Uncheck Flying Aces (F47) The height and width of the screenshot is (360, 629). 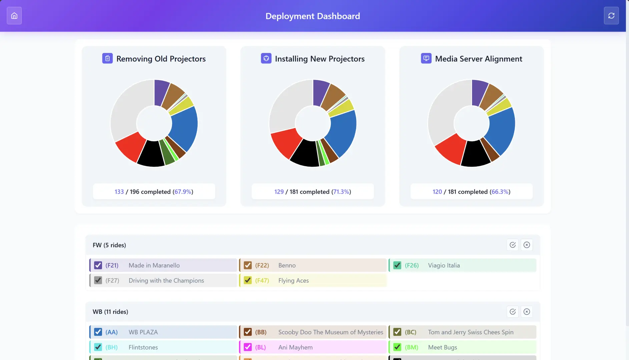coord(247,280)
